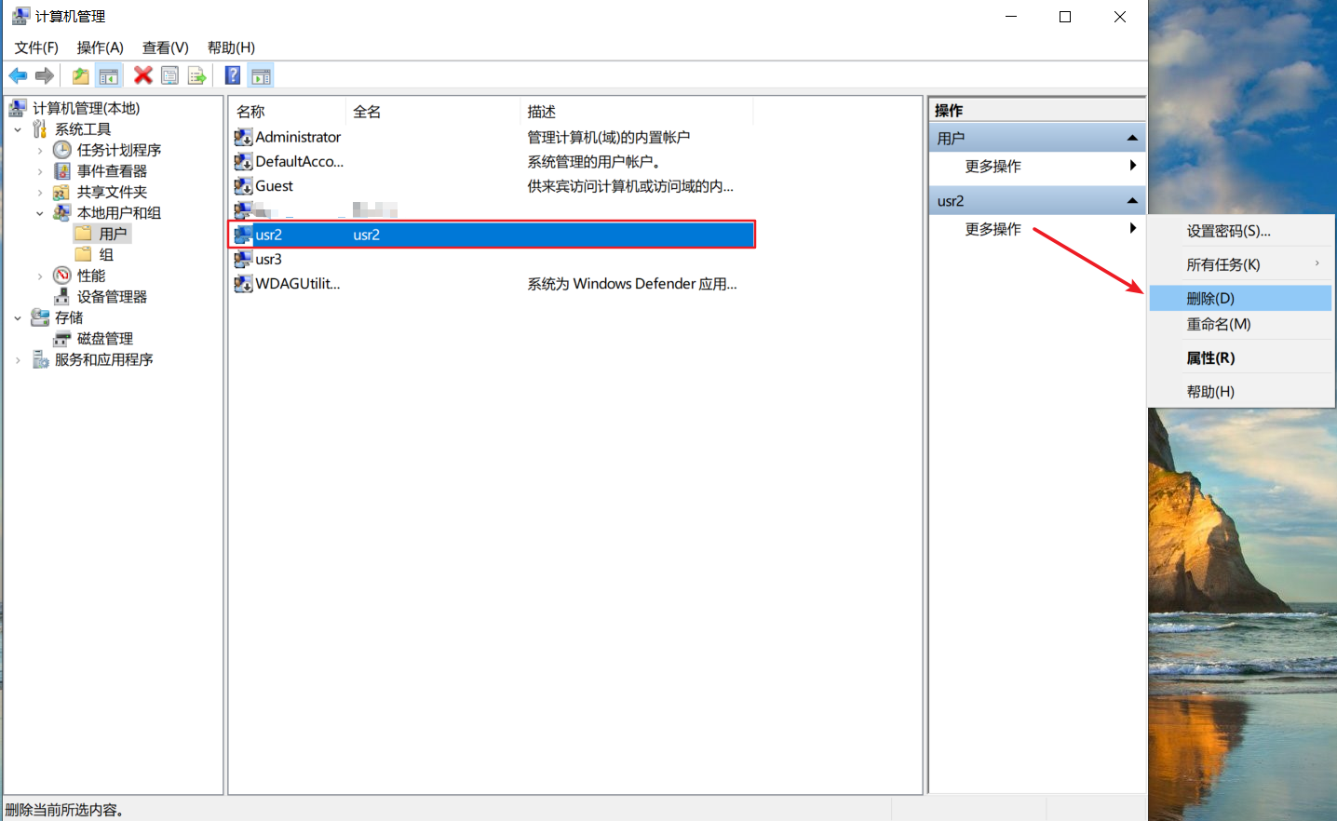Click the usr3 user account icon
This screenshot has height=821, width=1337.
243,259
